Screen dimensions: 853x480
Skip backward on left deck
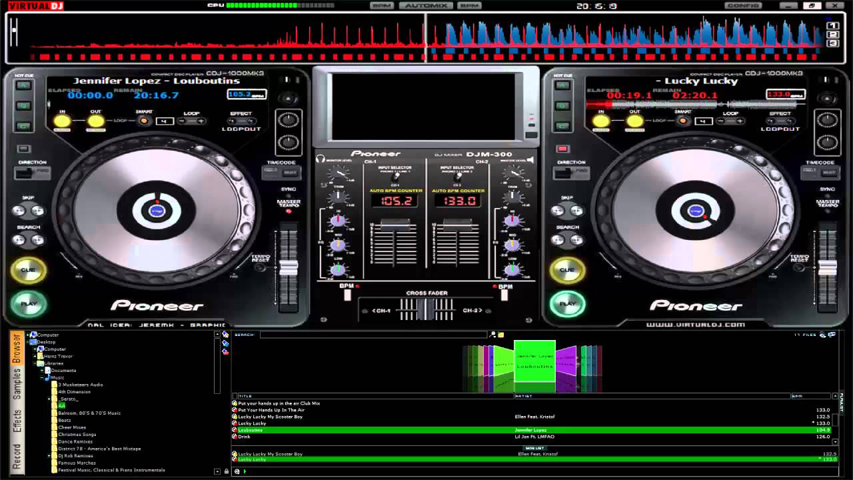click(x=19, y=211)
